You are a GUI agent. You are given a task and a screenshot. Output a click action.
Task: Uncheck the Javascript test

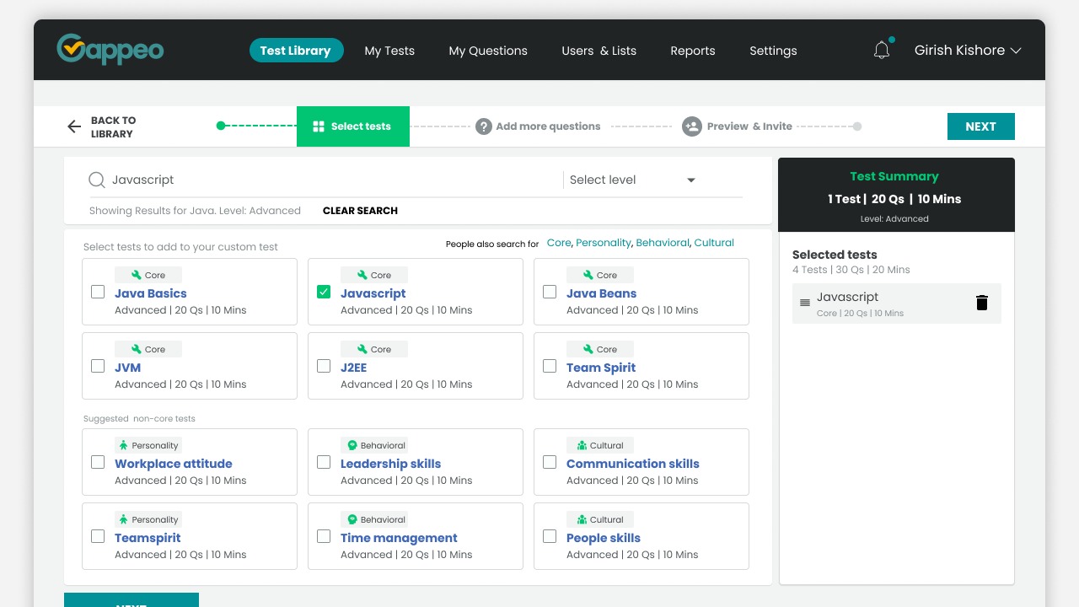[x=324, y=292]
